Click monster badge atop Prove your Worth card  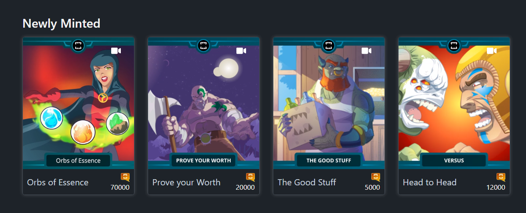click(x=203, y=45)
